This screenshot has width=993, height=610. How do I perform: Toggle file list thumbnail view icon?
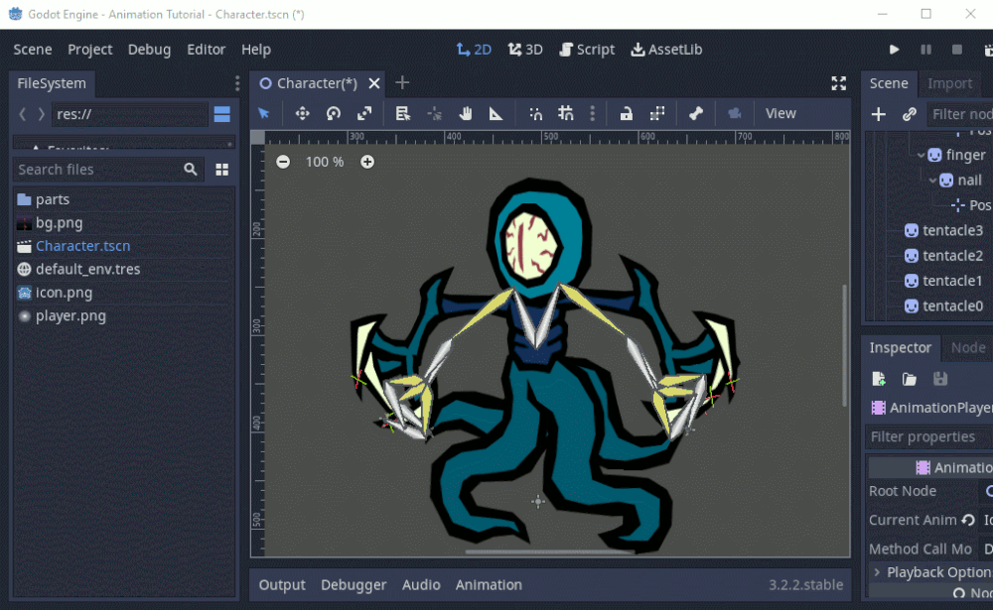[222, 170]
